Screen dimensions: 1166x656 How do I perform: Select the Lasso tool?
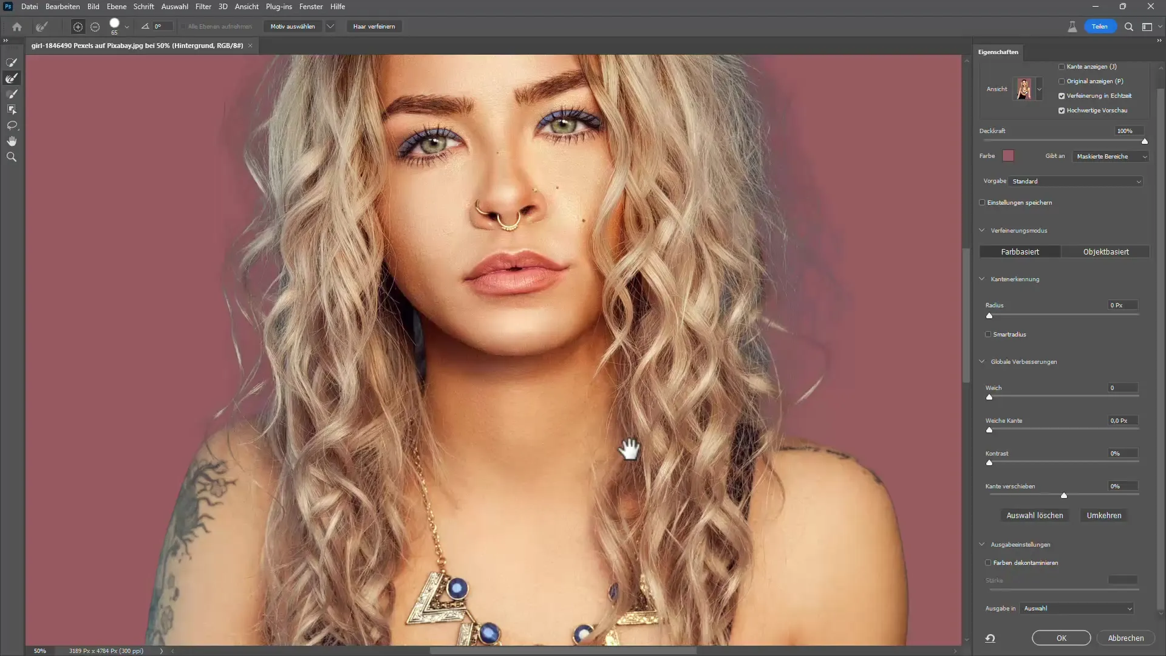click(12, 126)
